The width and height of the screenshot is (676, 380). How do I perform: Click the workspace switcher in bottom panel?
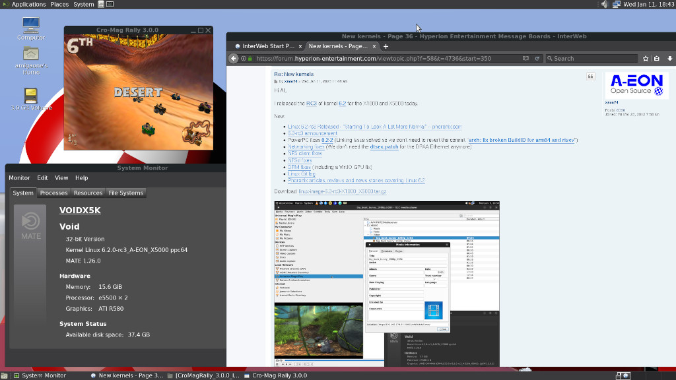click(x=623, y=375)
